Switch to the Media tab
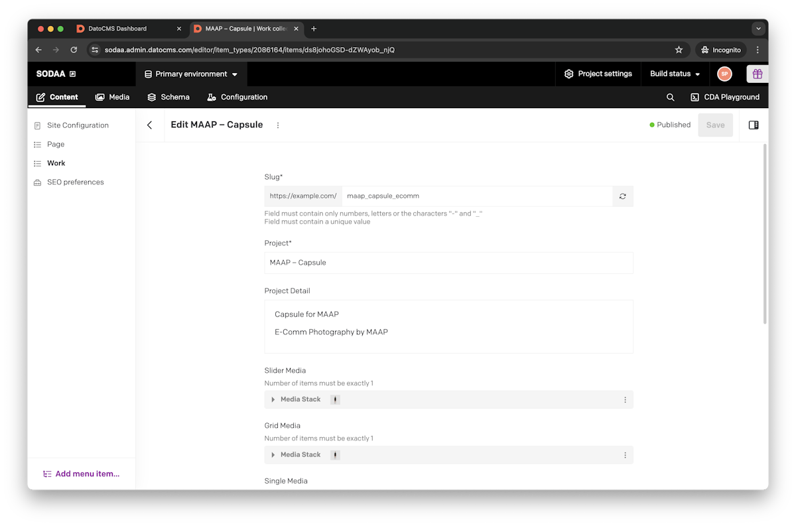Screen dimensions: 796x526 (x=112, y=97)
